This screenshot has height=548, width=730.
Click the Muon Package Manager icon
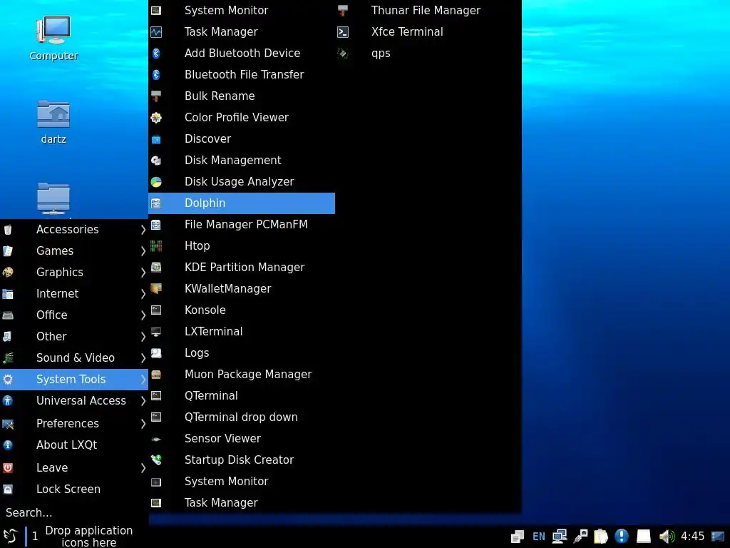[x=156, y=374]
